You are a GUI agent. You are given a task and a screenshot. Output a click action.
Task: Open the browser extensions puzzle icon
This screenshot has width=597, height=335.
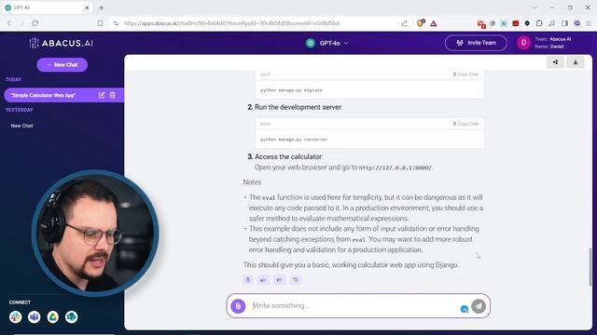click(x=539, y=23)
